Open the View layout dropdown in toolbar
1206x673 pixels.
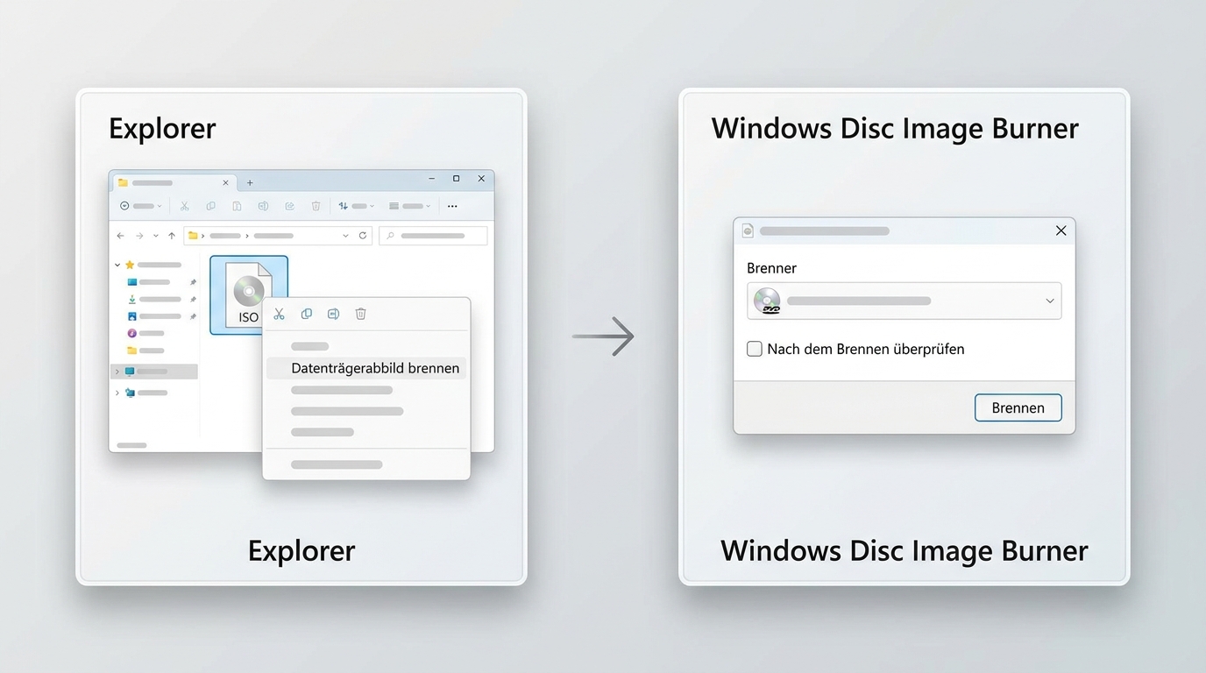pyautogui.click(x=410, y=206)
